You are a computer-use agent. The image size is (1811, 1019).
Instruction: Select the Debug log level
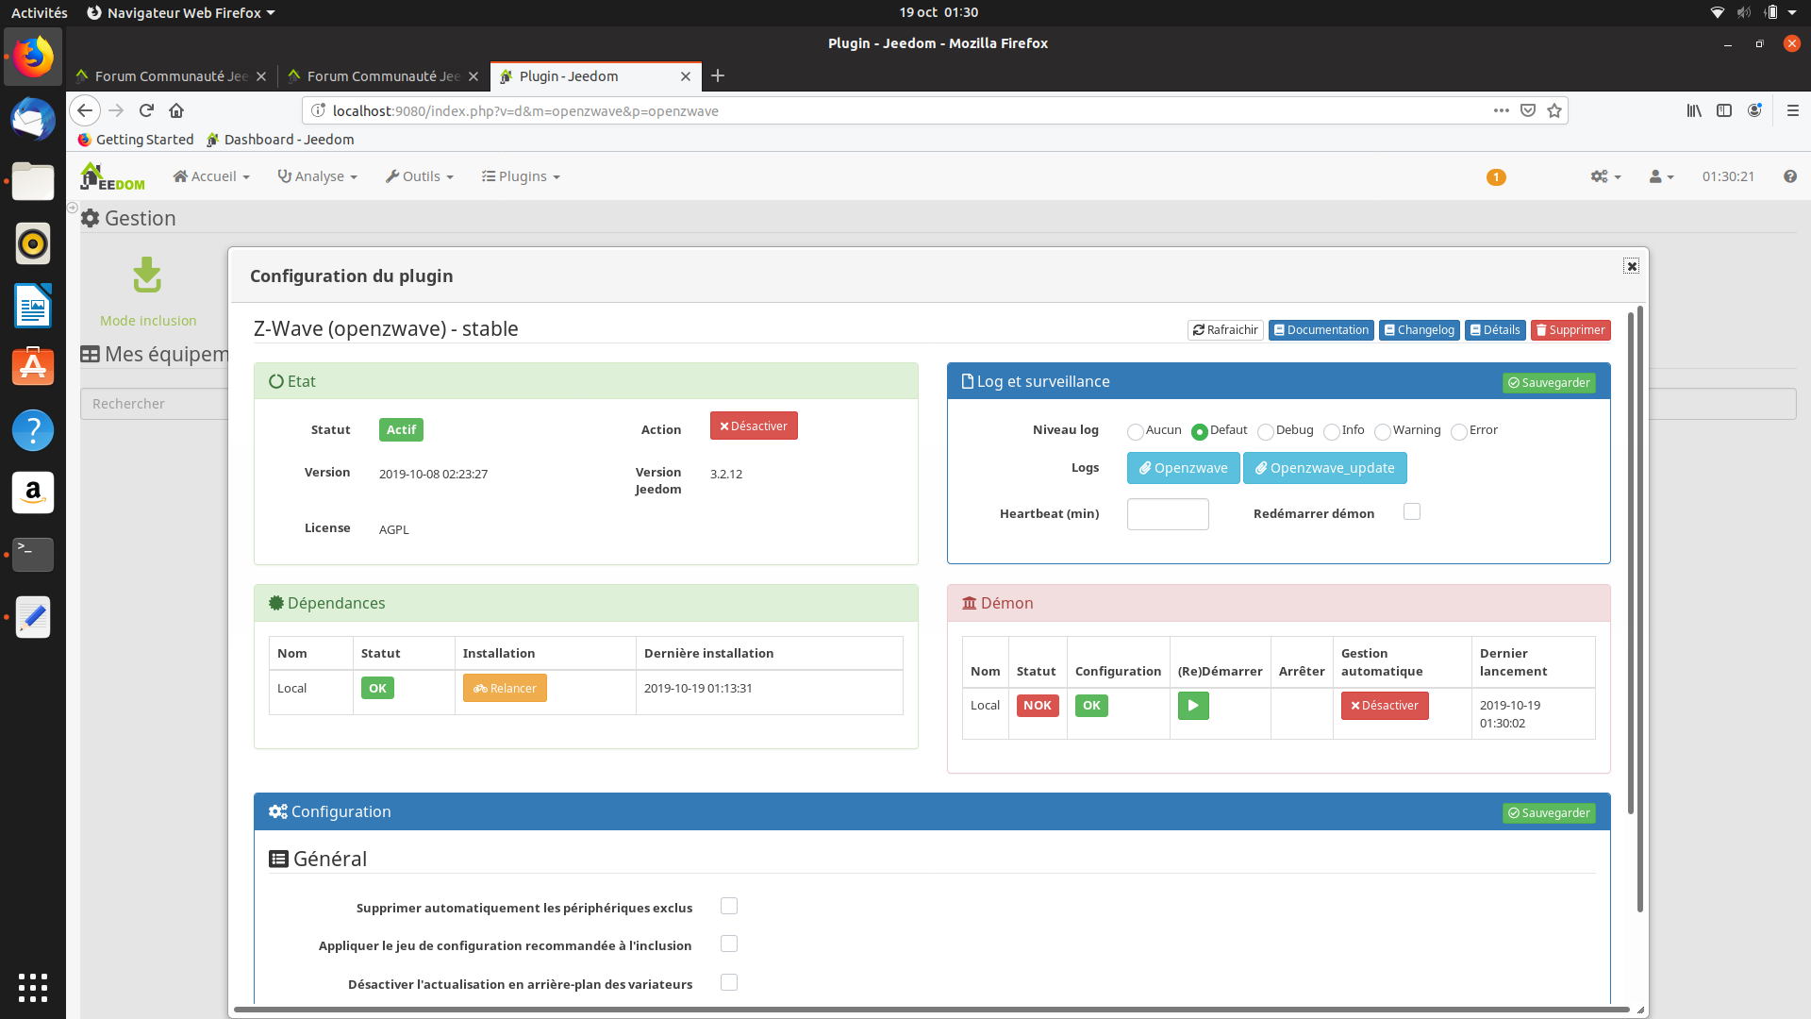click(x=1266, y=431)
